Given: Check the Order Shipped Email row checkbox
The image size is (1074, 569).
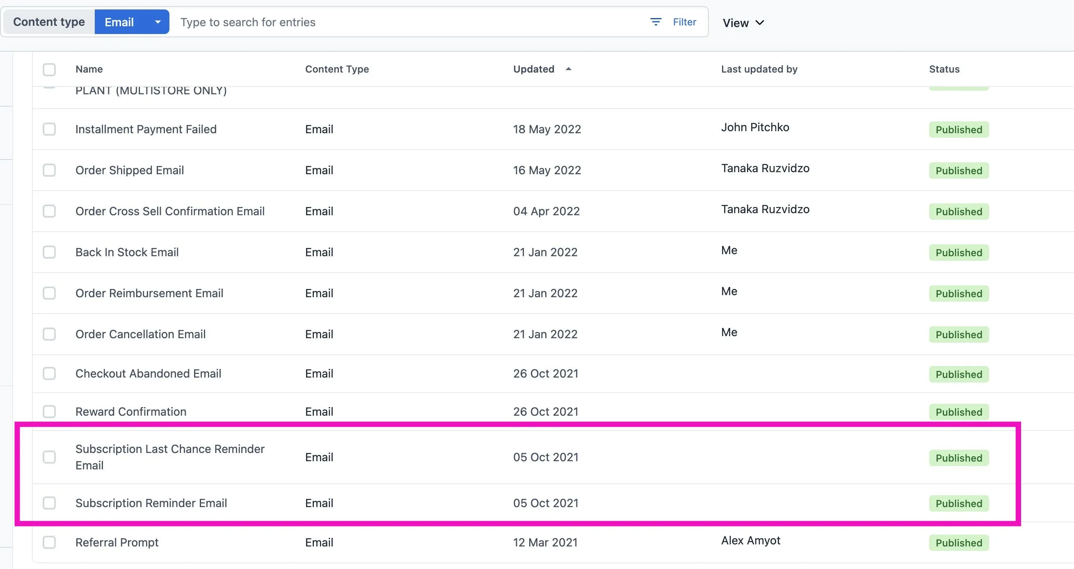Looking at the screenshot, I should [x=49, y=170].
